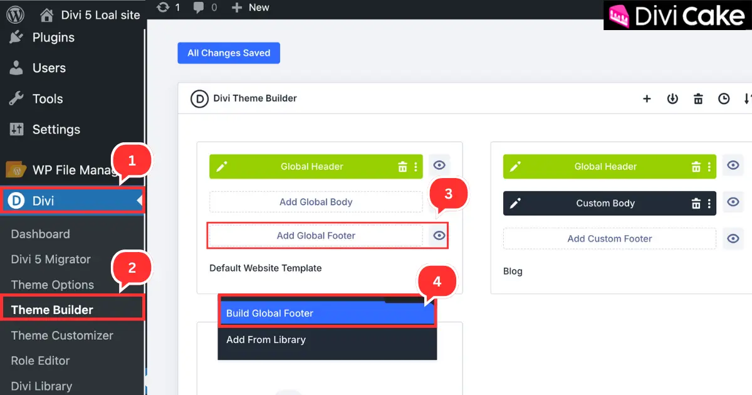Click the Divi Theme Builder title
The height and width of the screenshot is (395, 752).
(x=255, y=98)
